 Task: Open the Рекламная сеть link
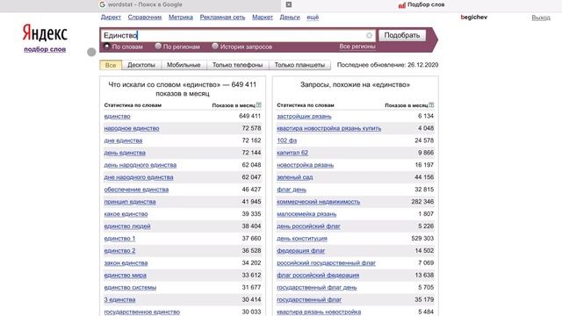click(x=222, y=18)
